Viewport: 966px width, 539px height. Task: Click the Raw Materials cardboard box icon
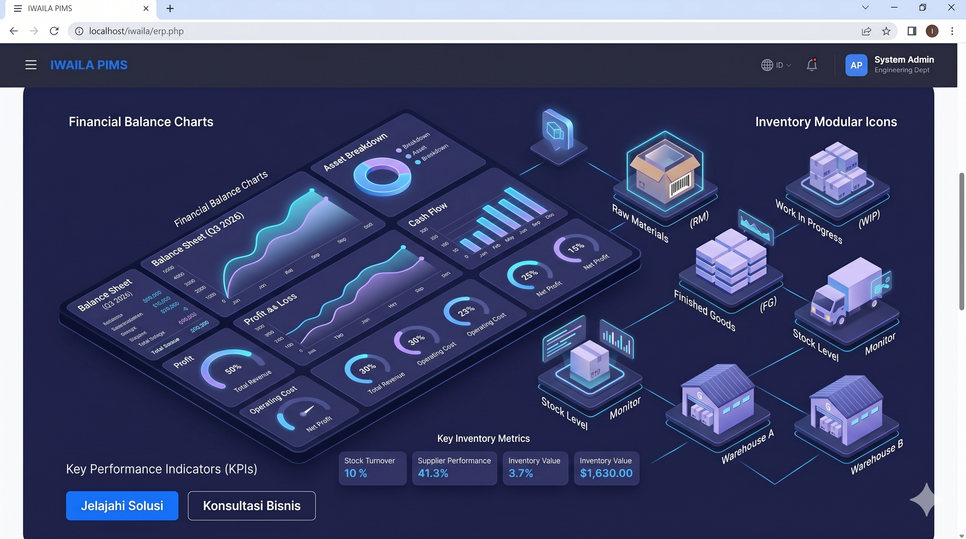pyautogui.click(x=665, y=171)
